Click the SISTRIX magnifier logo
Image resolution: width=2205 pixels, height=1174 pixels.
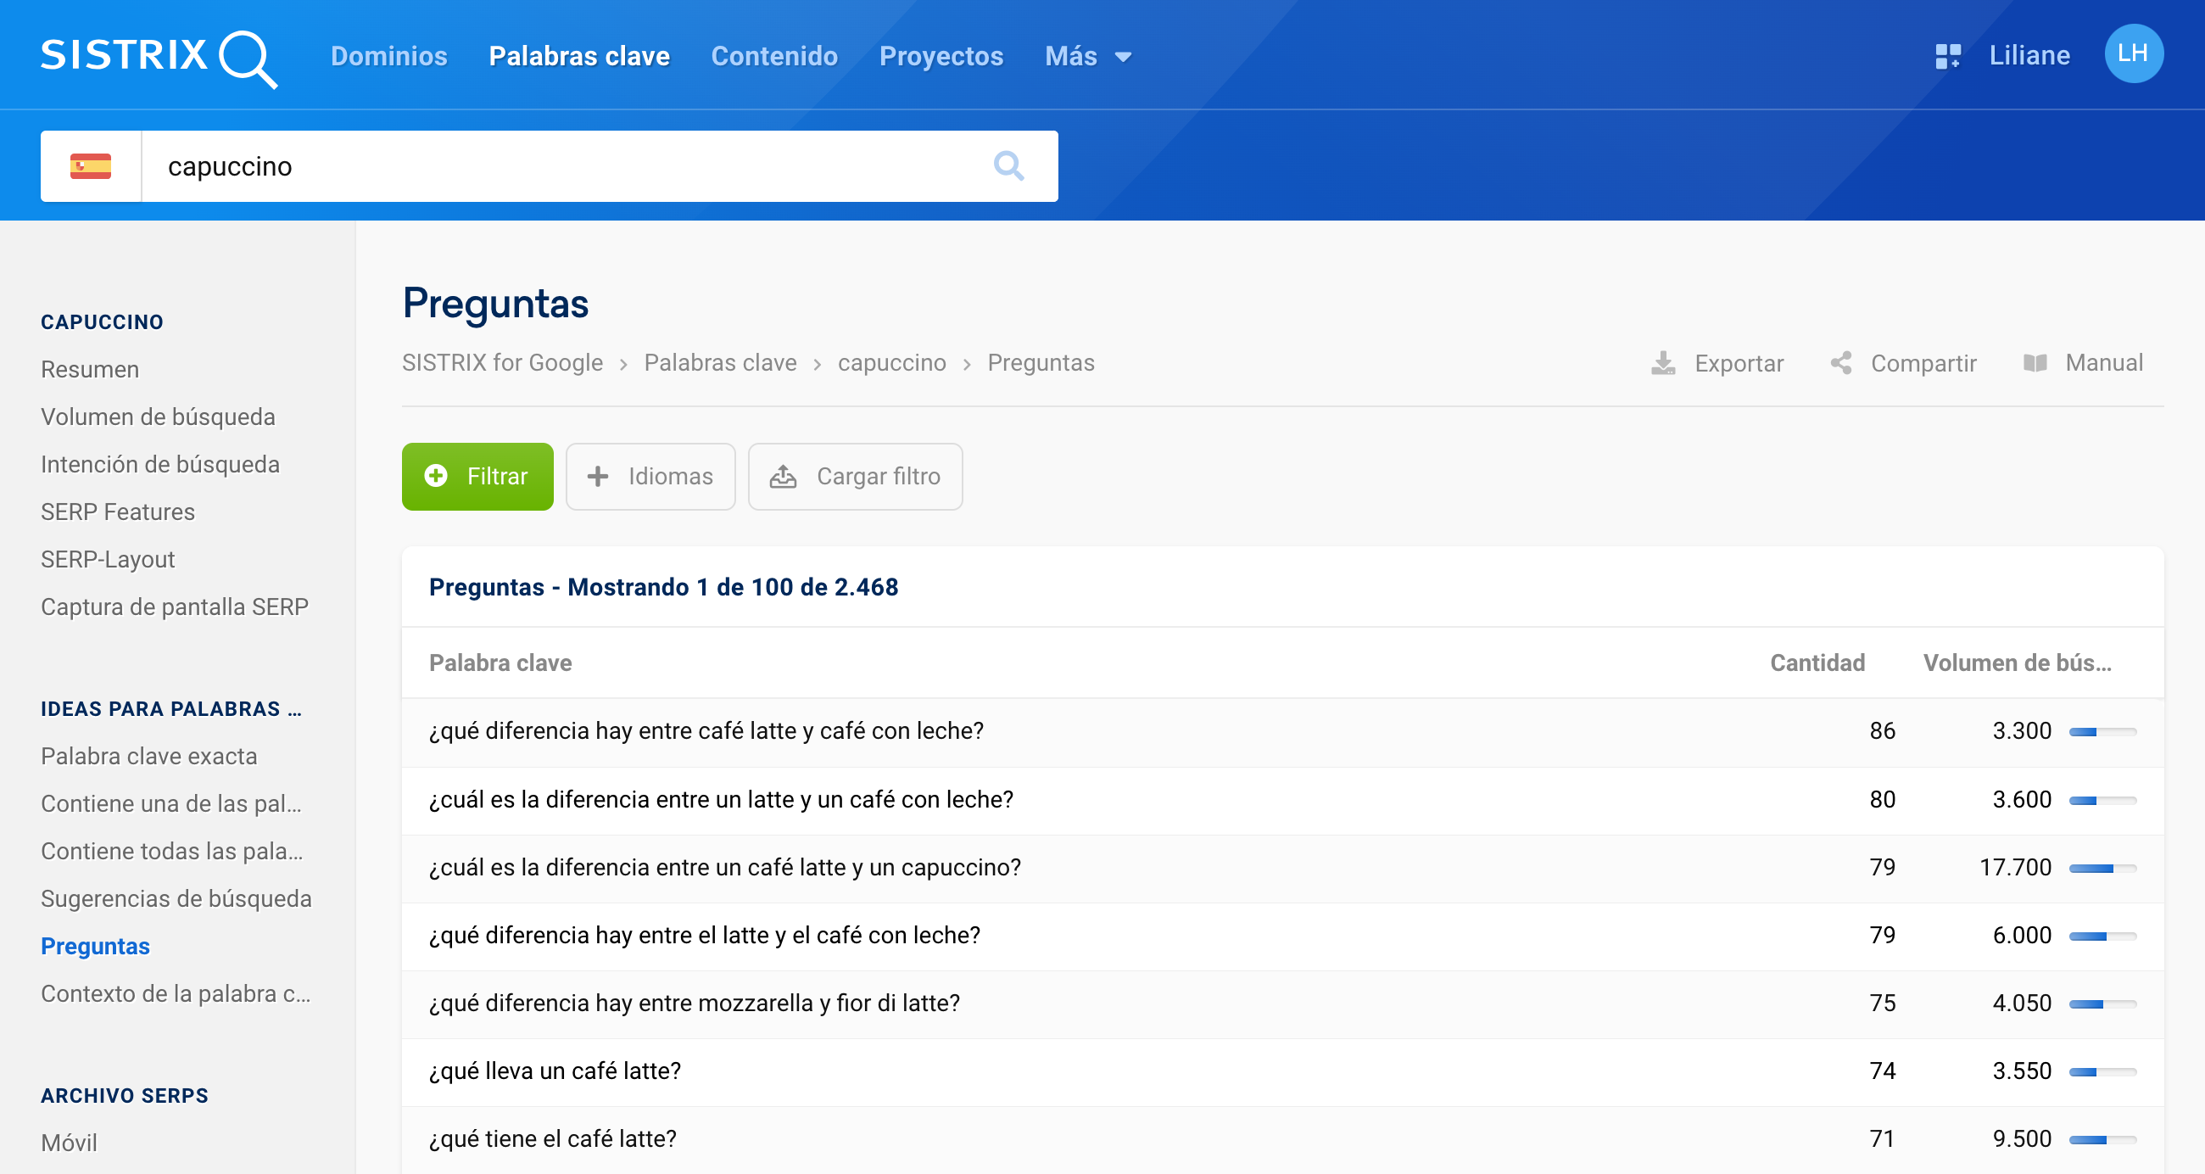[x=247, y=57]
